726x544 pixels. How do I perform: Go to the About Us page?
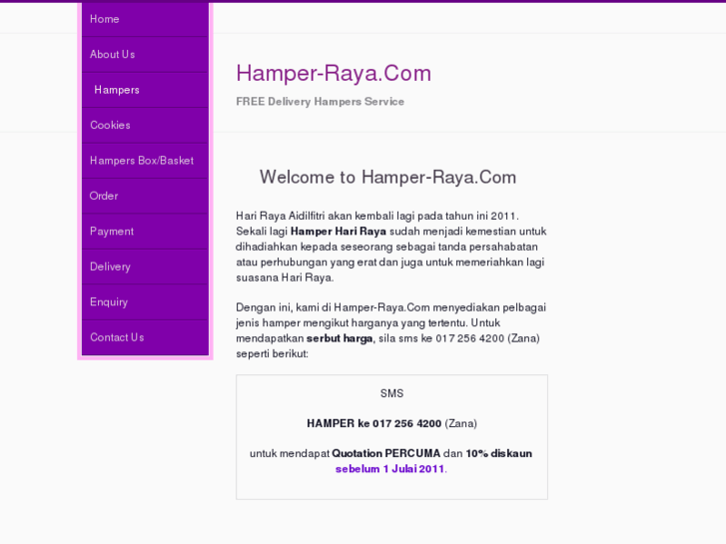(145, 55)
